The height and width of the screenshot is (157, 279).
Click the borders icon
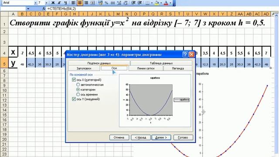[147, 3]
